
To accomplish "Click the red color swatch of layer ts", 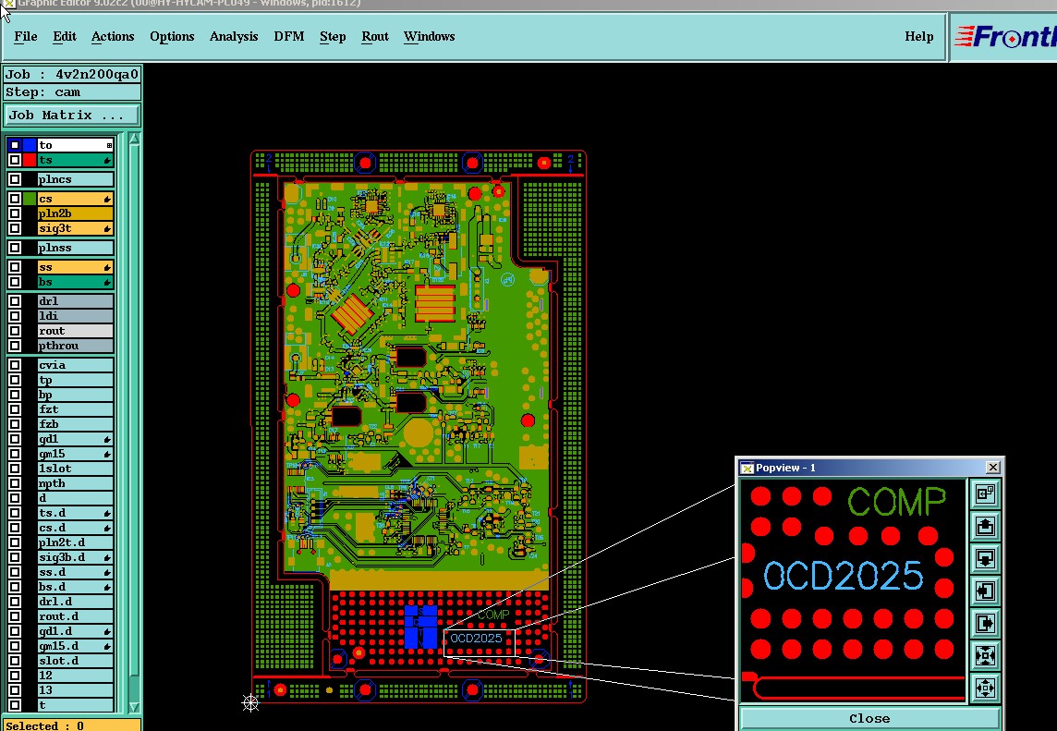I will tap(30, 160).
